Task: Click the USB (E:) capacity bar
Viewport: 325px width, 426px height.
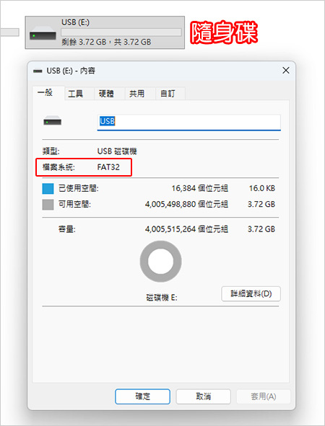Action: (121, 32)
